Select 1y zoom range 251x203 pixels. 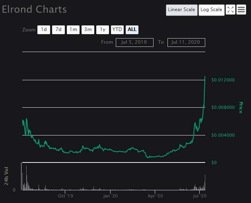coord(103,30)
